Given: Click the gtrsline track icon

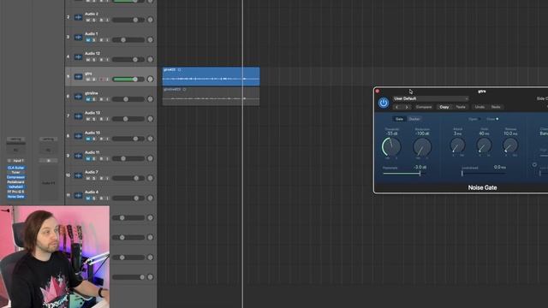Looking at the screenshot, I should coord(78,97).
